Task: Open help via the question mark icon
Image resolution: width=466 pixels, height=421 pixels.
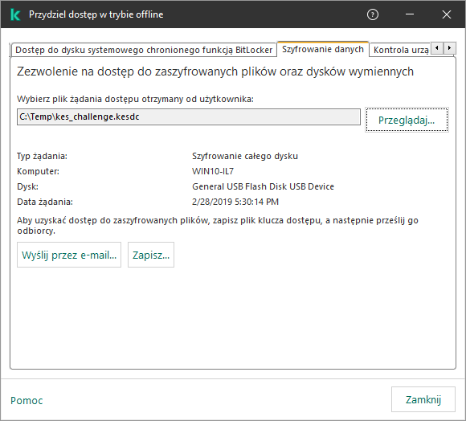Action: [x=373, y=14]
